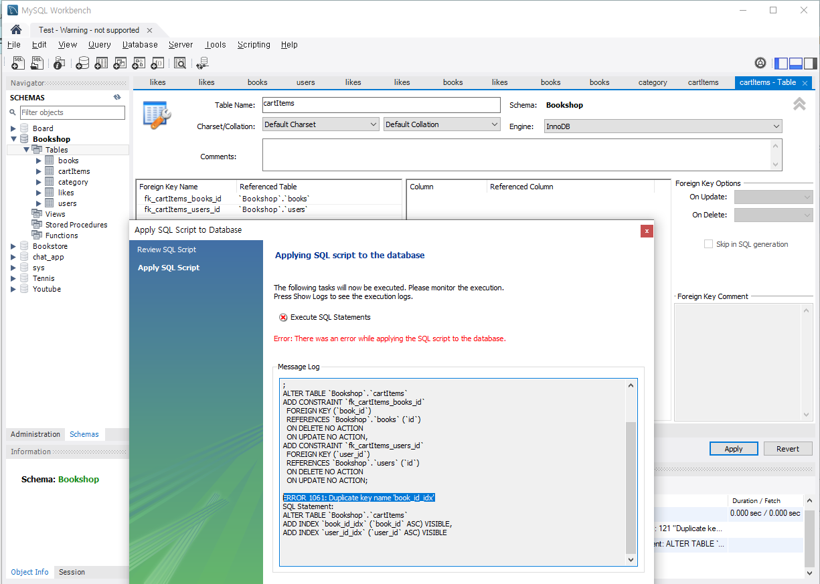Open the Default Collation dropdown
820x584 pixels.
pyautogui.click(x=442, y=124)
